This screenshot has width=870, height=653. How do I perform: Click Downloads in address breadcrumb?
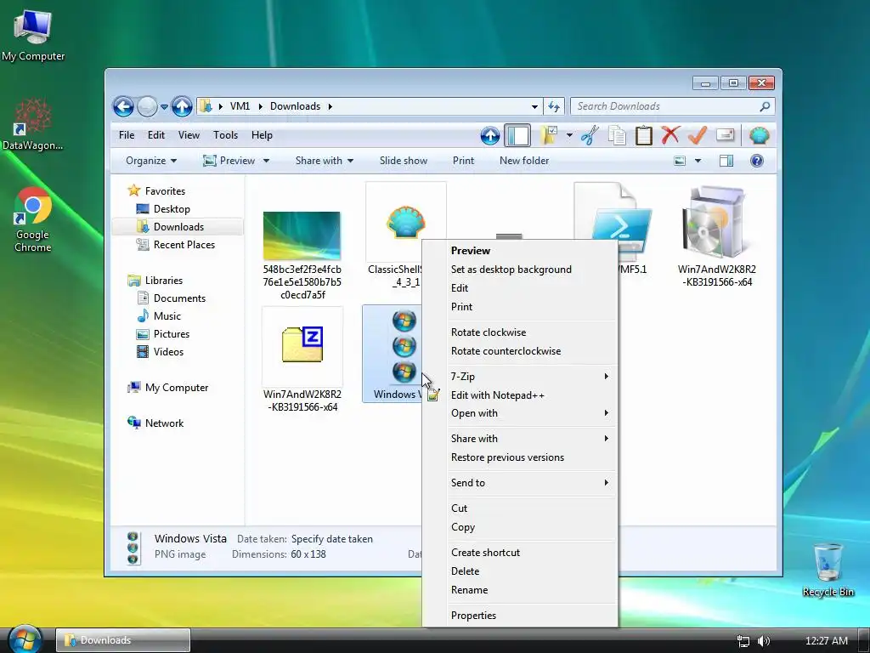[x=295, y=106]
